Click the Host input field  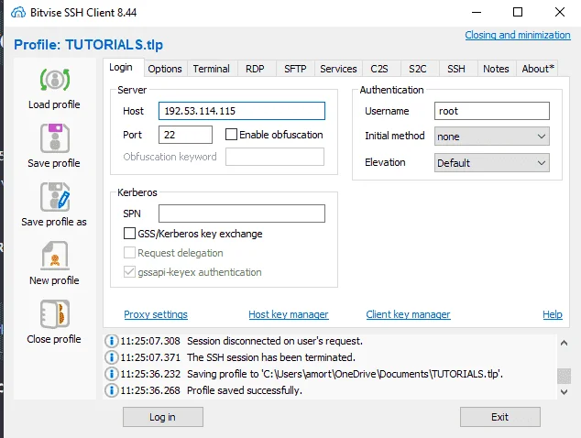[242, 111]
